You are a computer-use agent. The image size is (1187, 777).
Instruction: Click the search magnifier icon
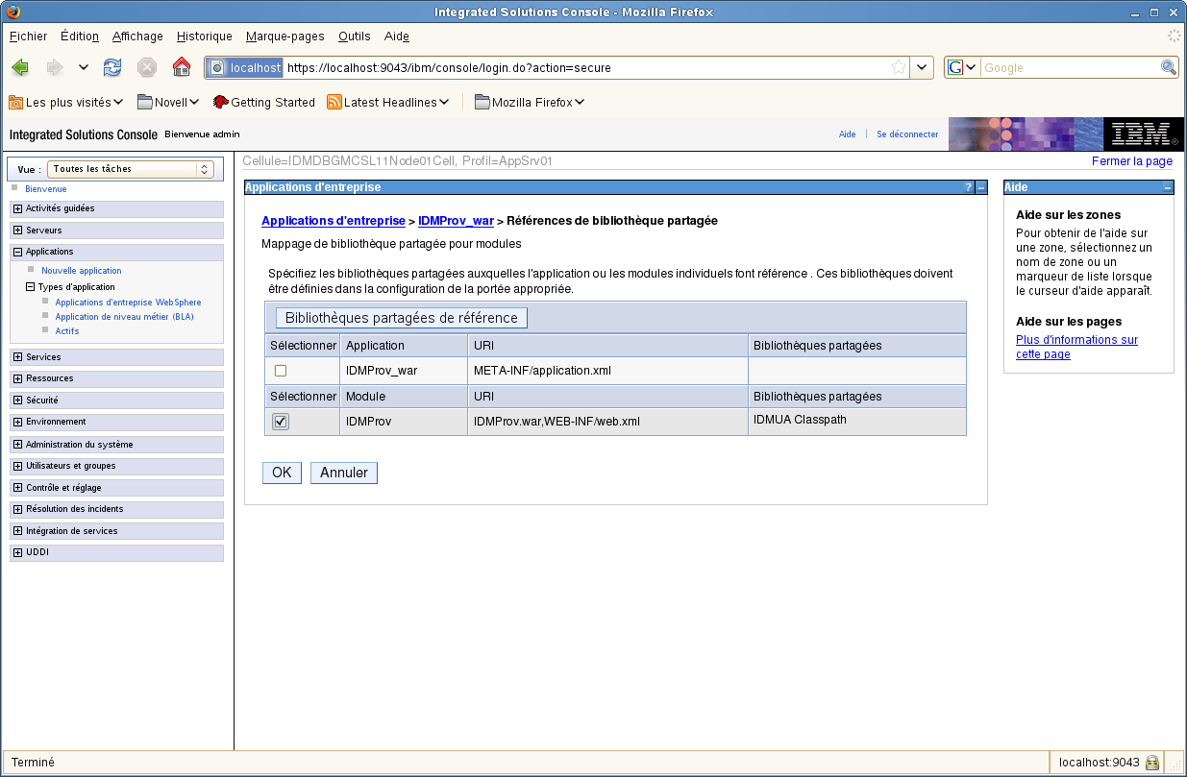pos(1169,67)
